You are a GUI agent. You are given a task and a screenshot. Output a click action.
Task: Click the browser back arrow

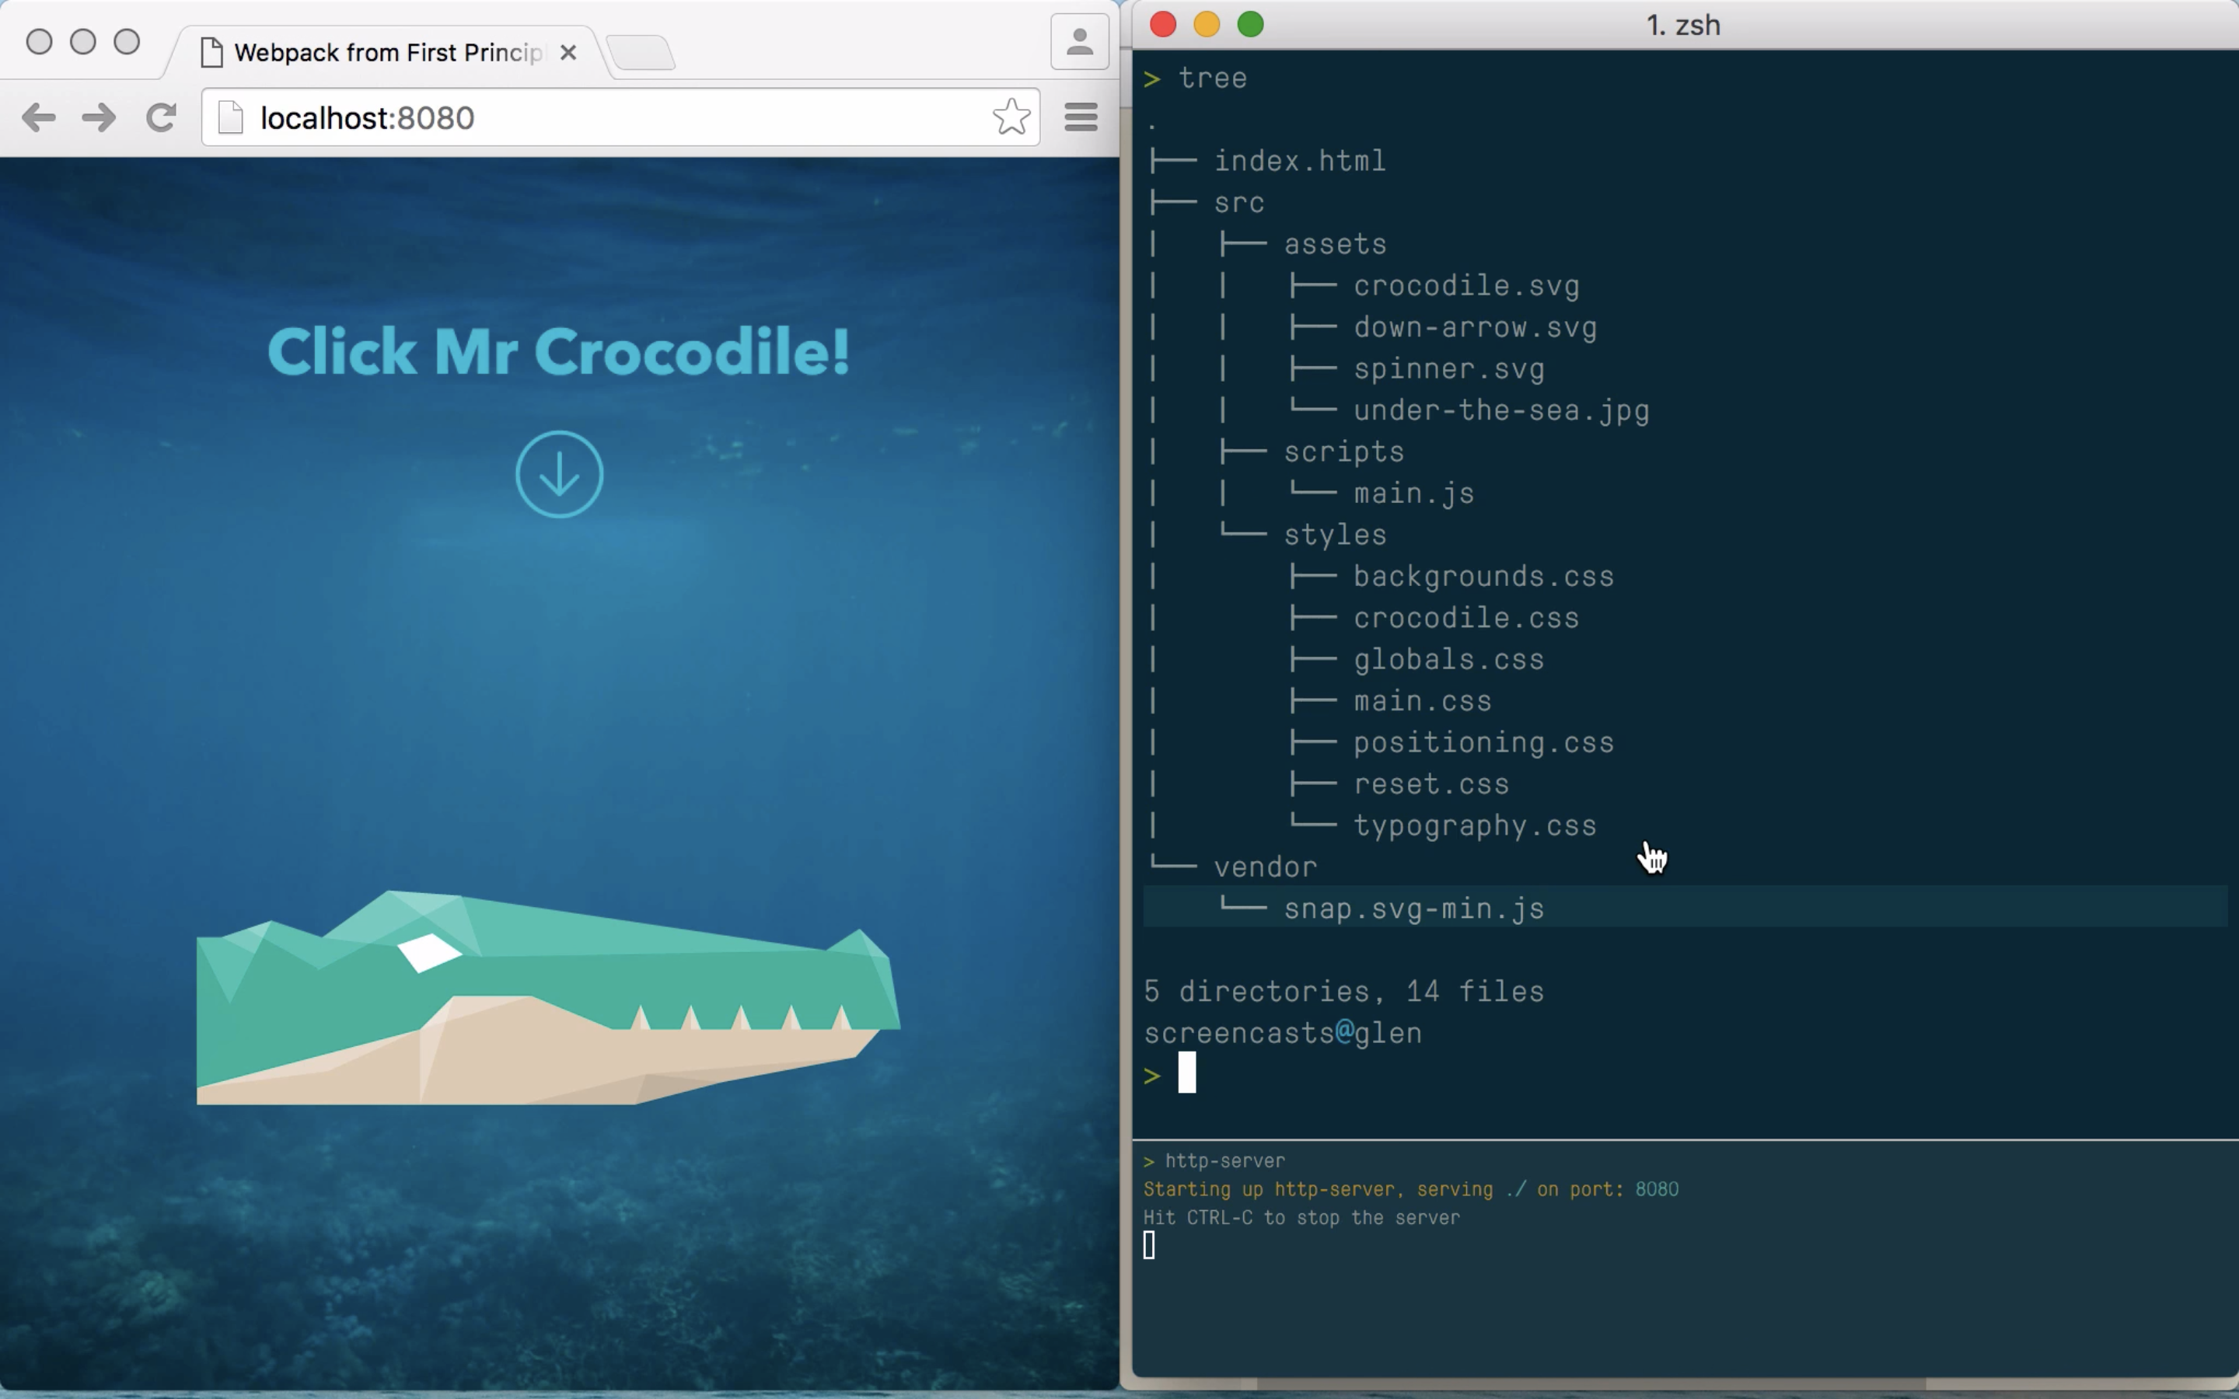click(x=39, y=117)
